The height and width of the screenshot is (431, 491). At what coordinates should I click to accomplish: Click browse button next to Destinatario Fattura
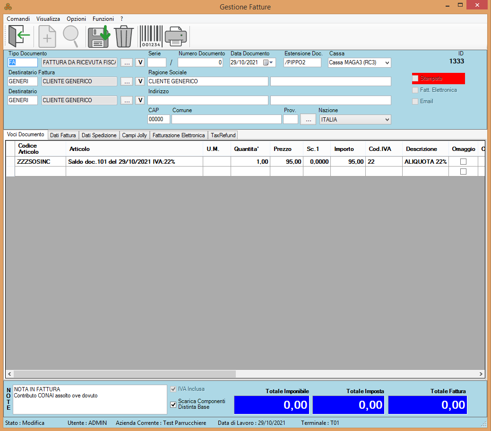click(126, 81)
